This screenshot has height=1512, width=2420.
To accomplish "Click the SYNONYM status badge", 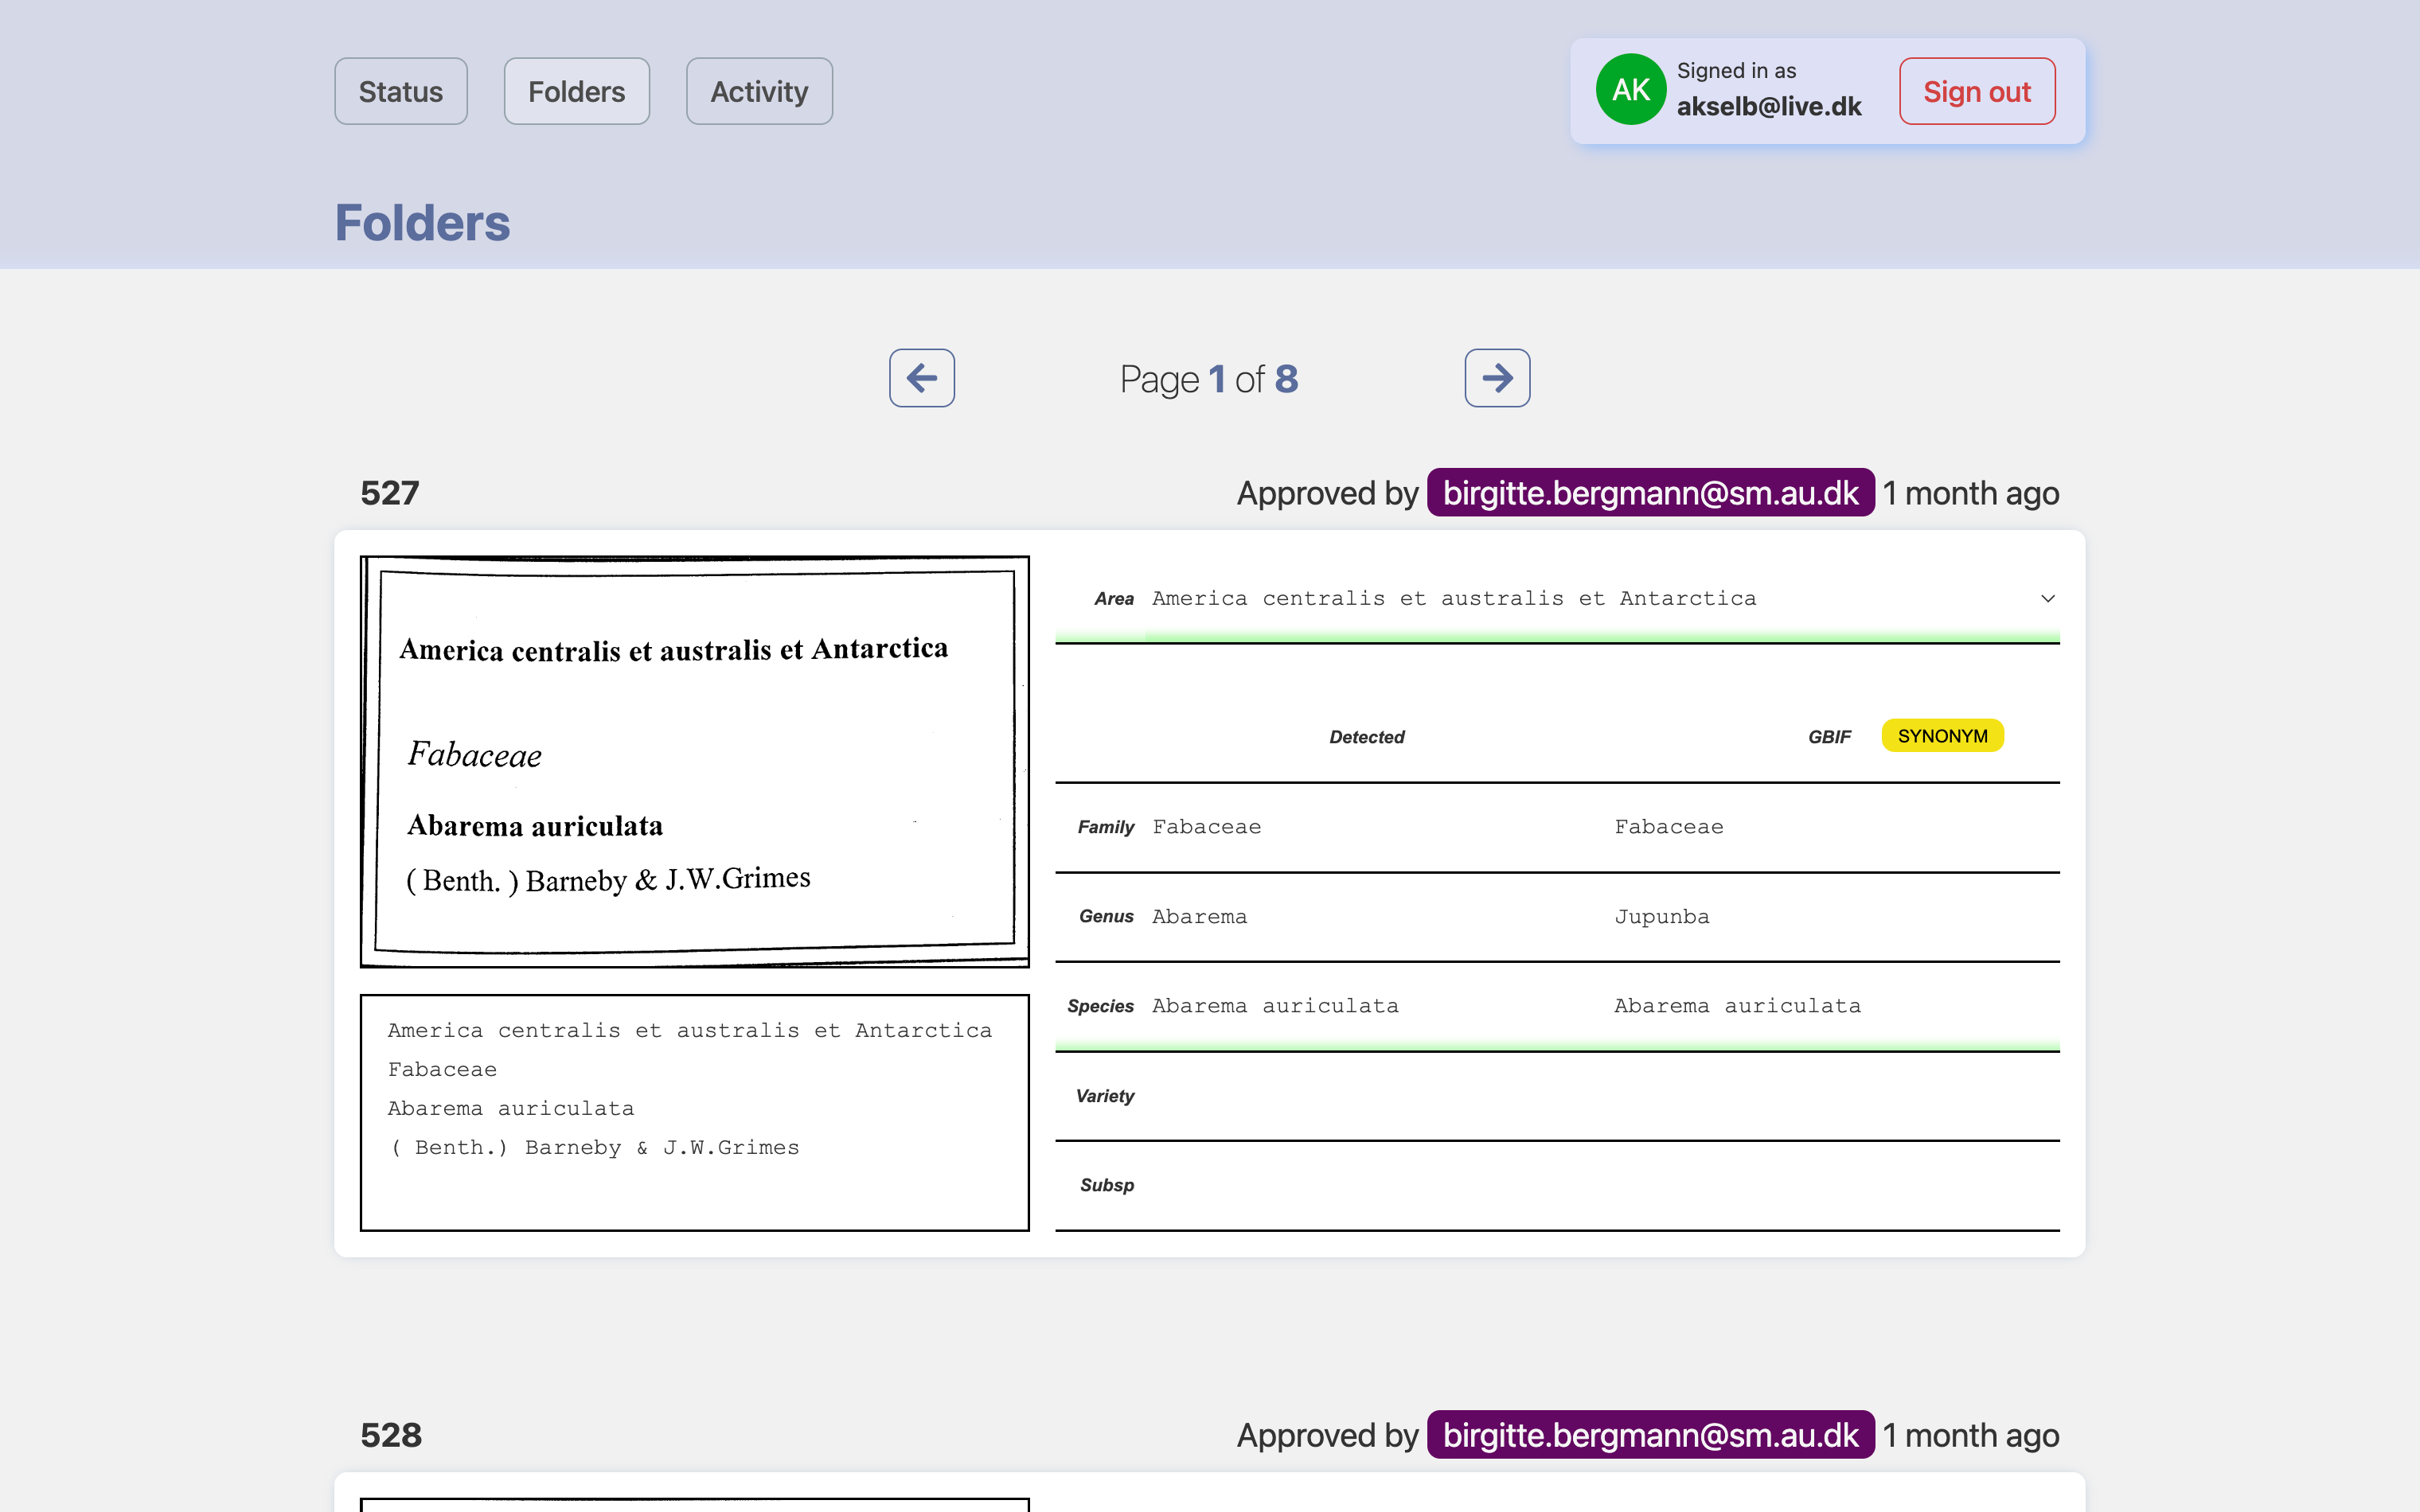I will 1942,736.
